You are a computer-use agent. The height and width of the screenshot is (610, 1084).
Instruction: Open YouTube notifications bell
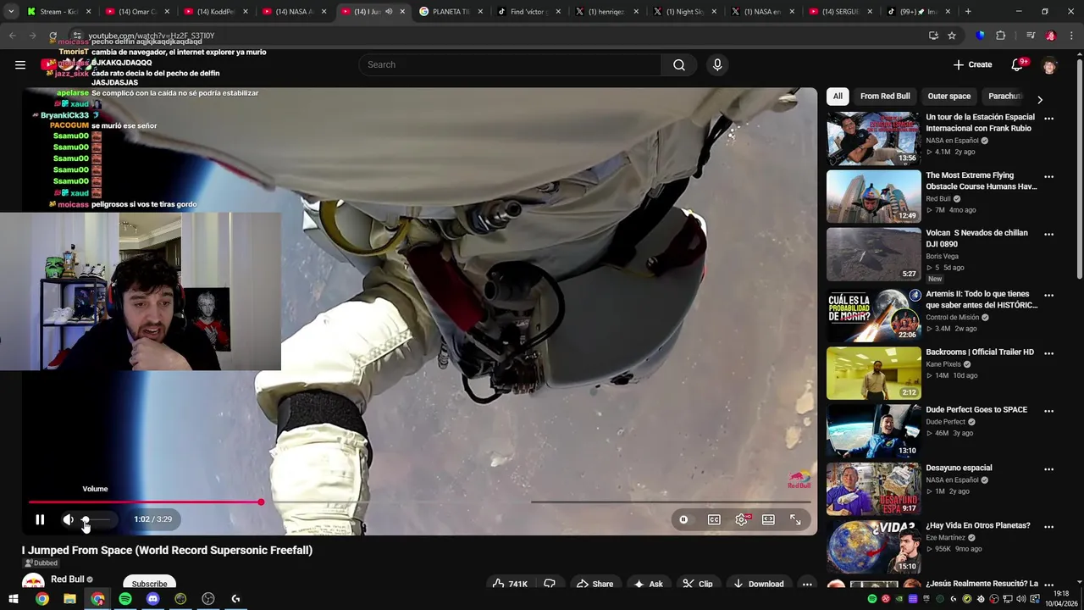click(1019, 64)
